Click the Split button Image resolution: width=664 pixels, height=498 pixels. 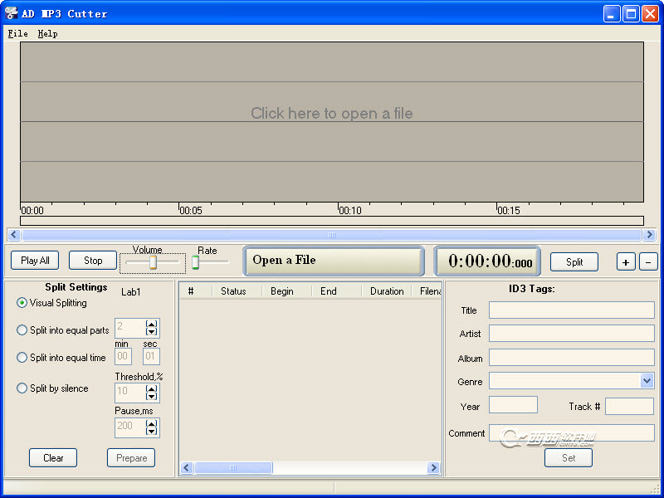(x=574, y=261)
